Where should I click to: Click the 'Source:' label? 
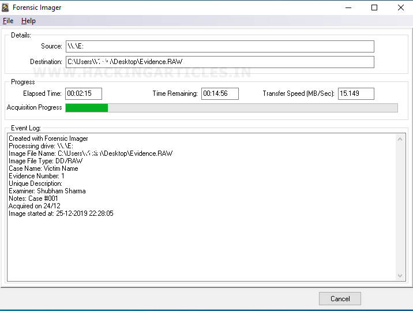[x=51, y=46]
